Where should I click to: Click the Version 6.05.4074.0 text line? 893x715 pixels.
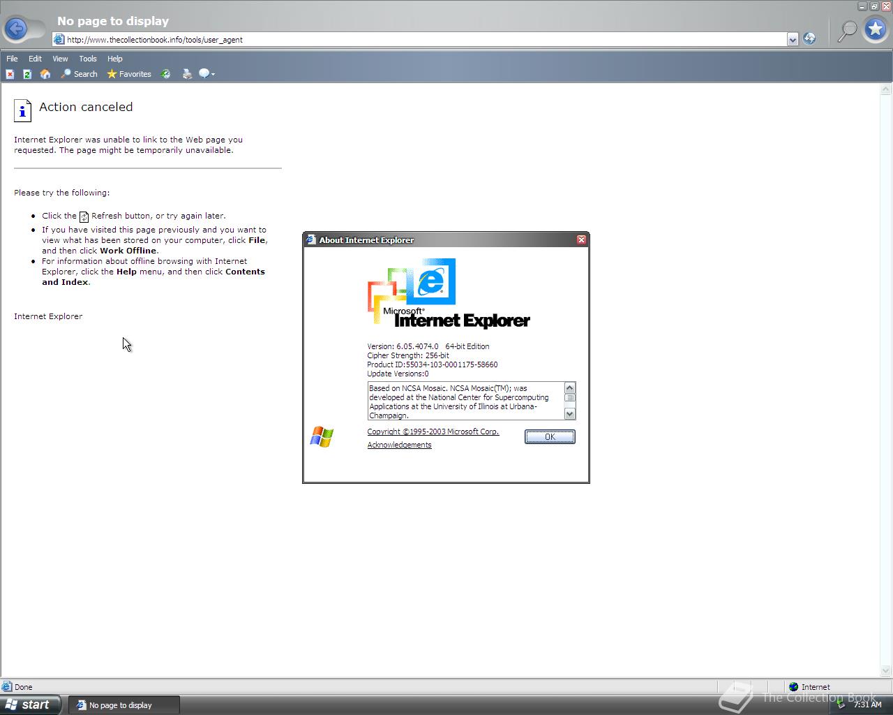click(x=428, y=346)
